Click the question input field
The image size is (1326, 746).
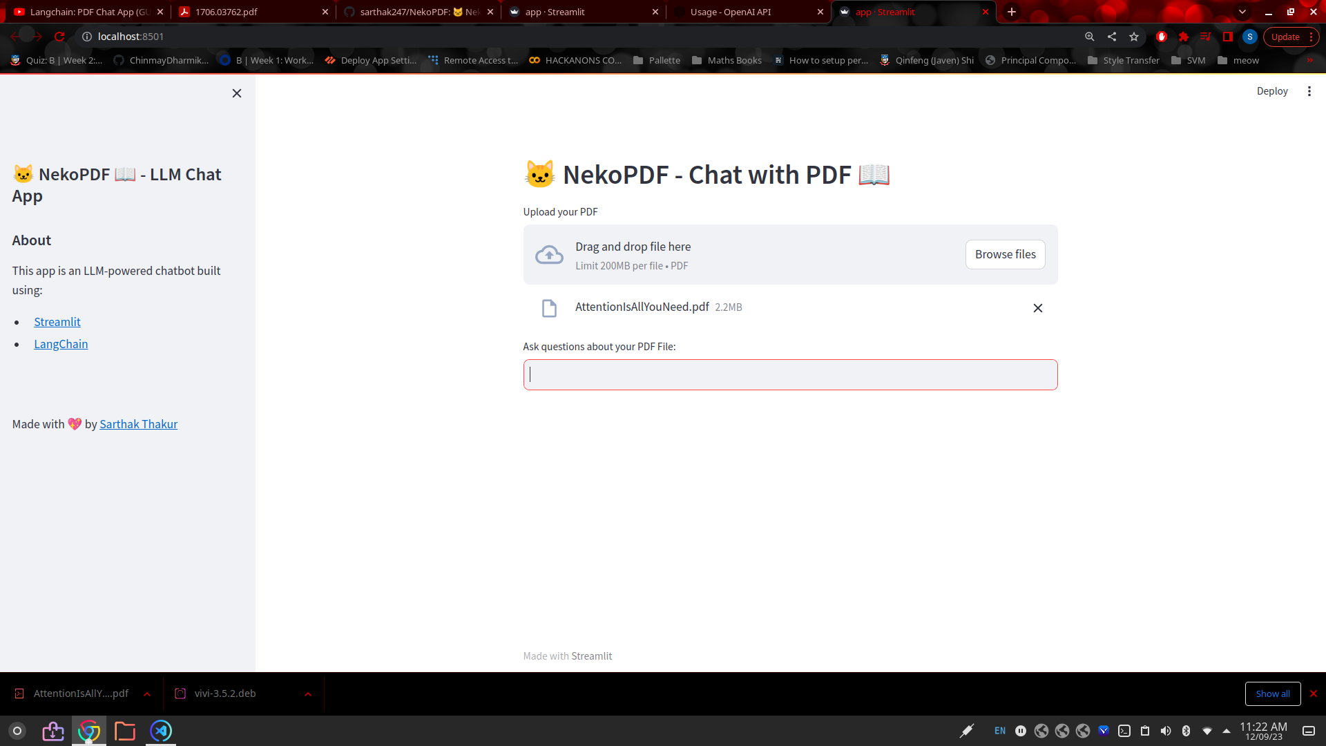click(790, 374)
